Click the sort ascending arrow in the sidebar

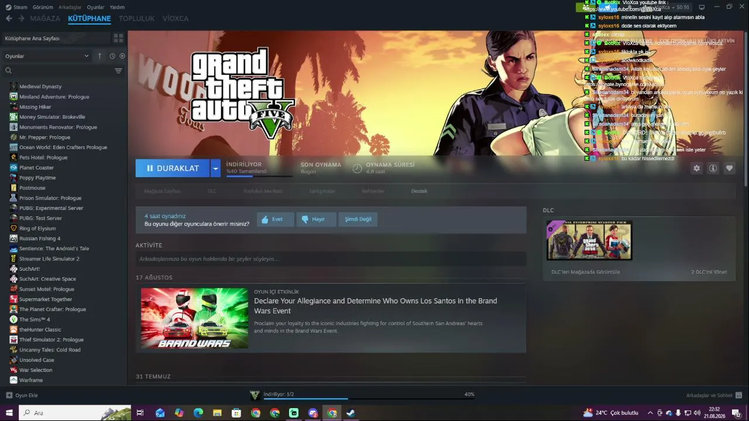coord(99,56)
